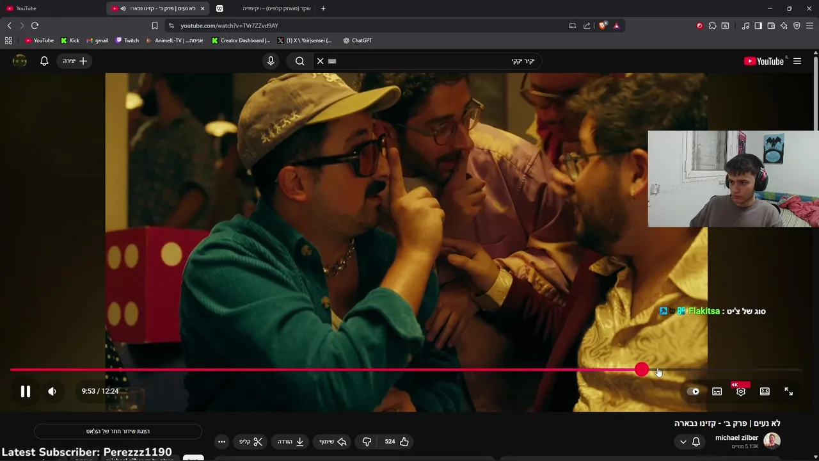Open the tab search toolbar icon
Image resolution: width=819 pixels, height=461 pixels.
tap(725, 26)
